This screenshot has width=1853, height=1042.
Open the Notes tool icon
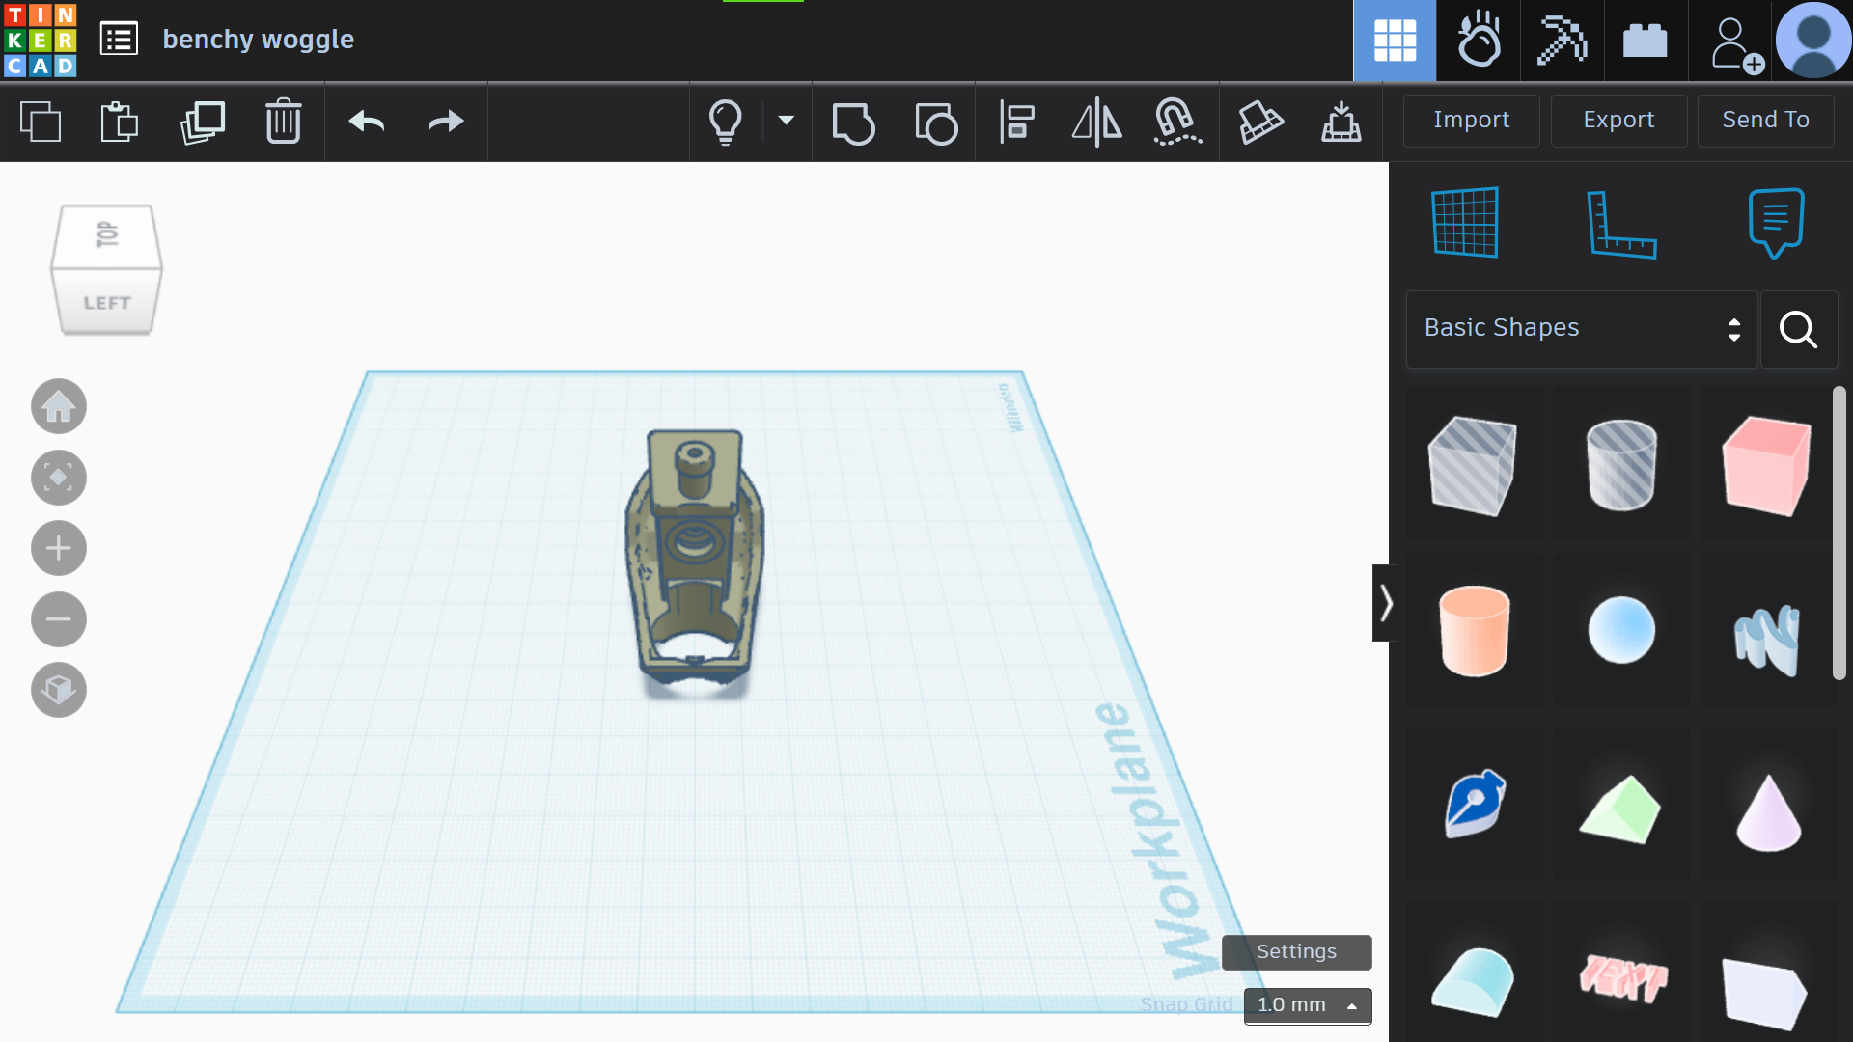[x=1776, y=223]
